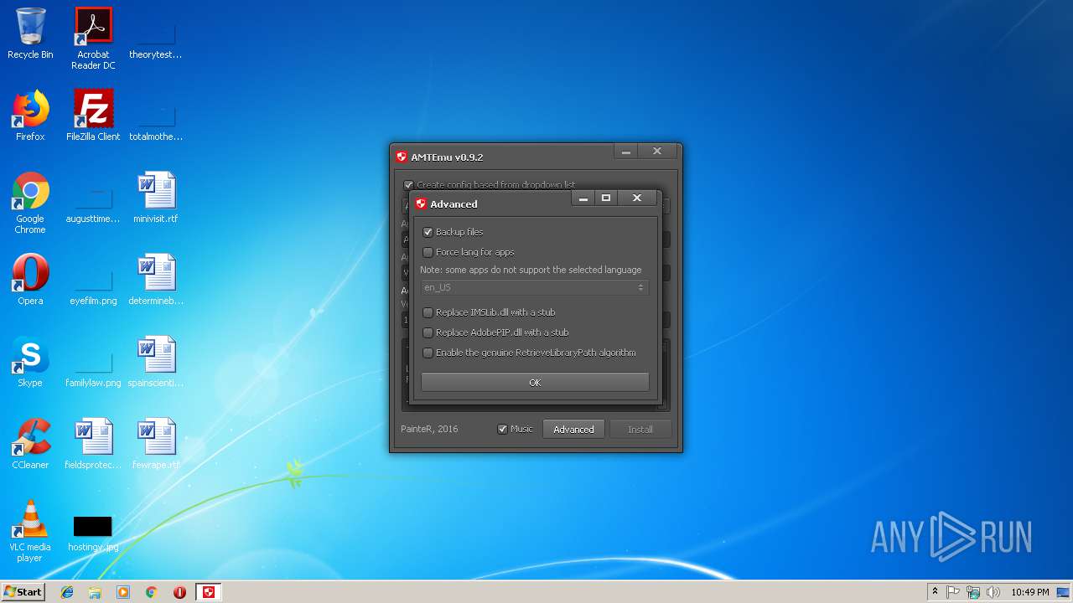Click the Advanced button in AMTEmu
The height and width of the screenshot is (603, 1073).
(573, 429)
